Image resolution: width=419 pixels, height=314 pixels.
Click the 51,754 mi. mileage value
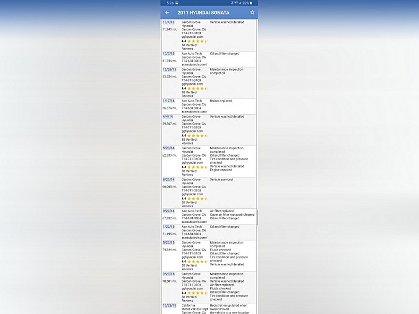click(169, 61)
